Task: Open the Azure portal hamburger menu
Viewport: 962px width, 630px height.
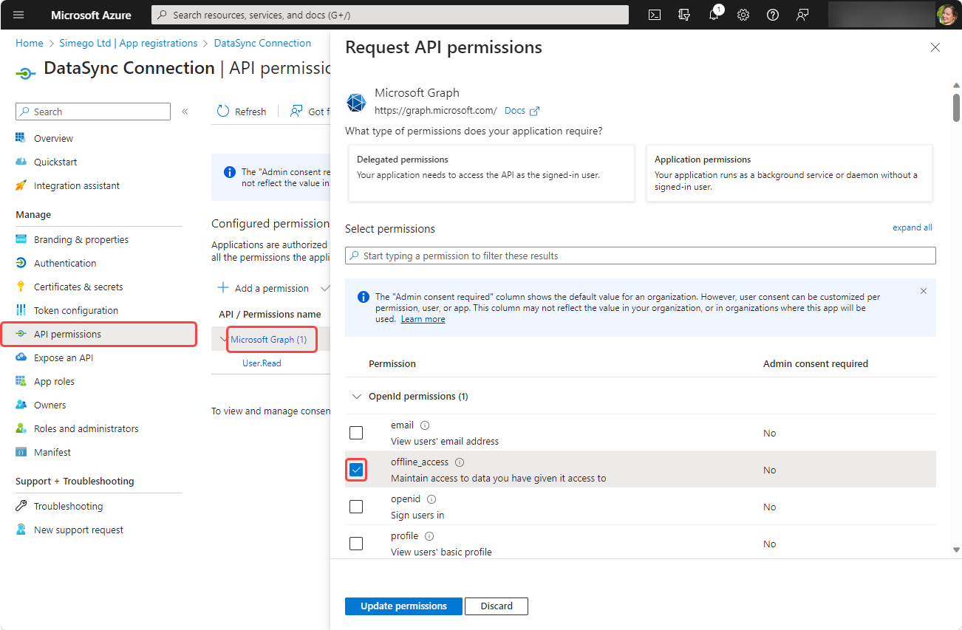Action: pyautogui.click(x=18, y=15)
